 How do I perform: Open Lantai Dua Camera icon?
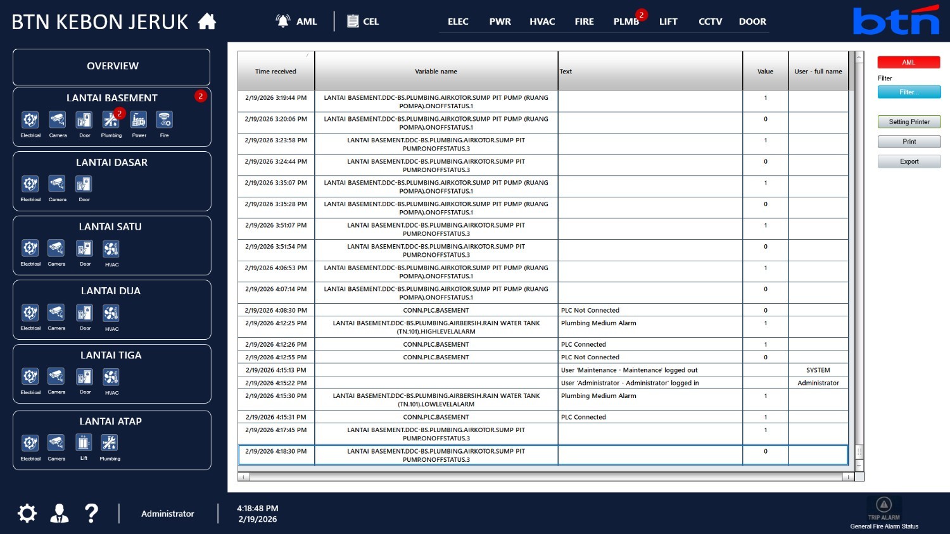click(56, 313)
